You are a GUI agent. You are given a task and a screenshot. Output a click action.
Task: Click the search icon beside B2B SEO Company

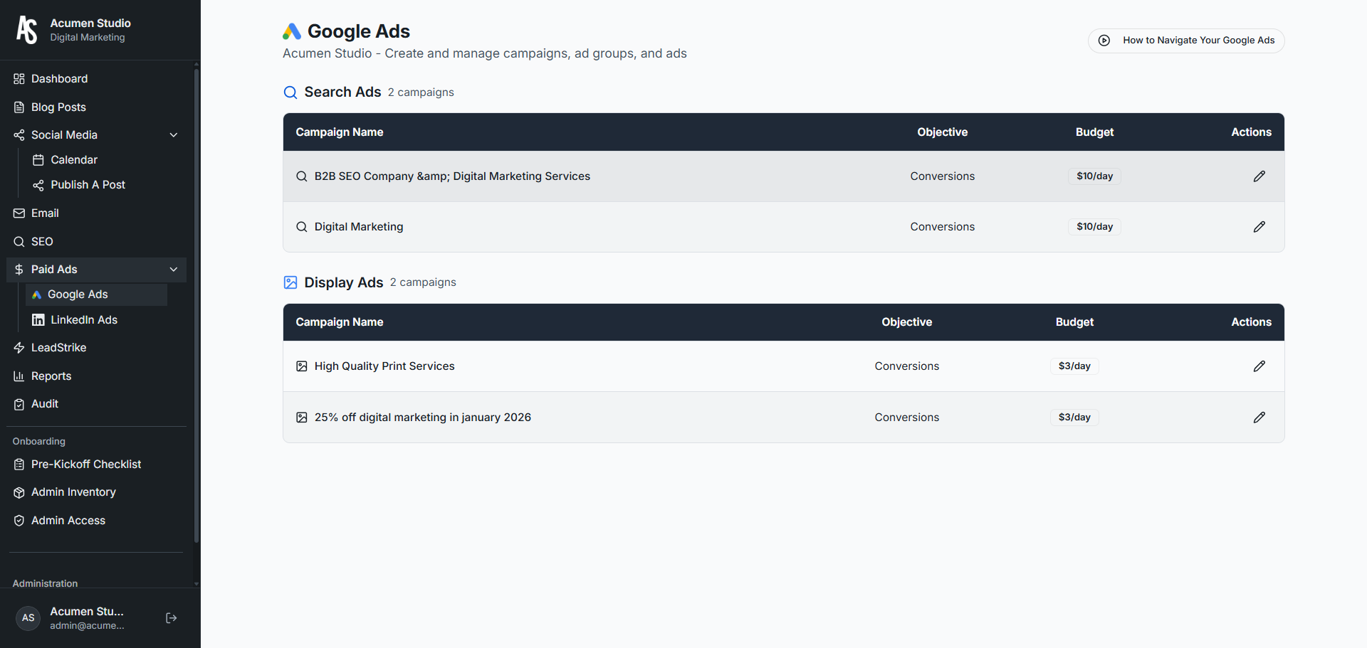(302, 176)
